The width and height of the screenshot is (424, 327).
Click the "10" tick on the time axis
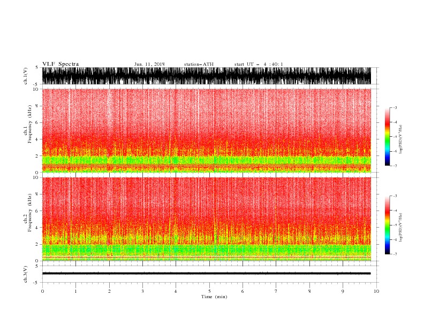(x=376, y=291)
